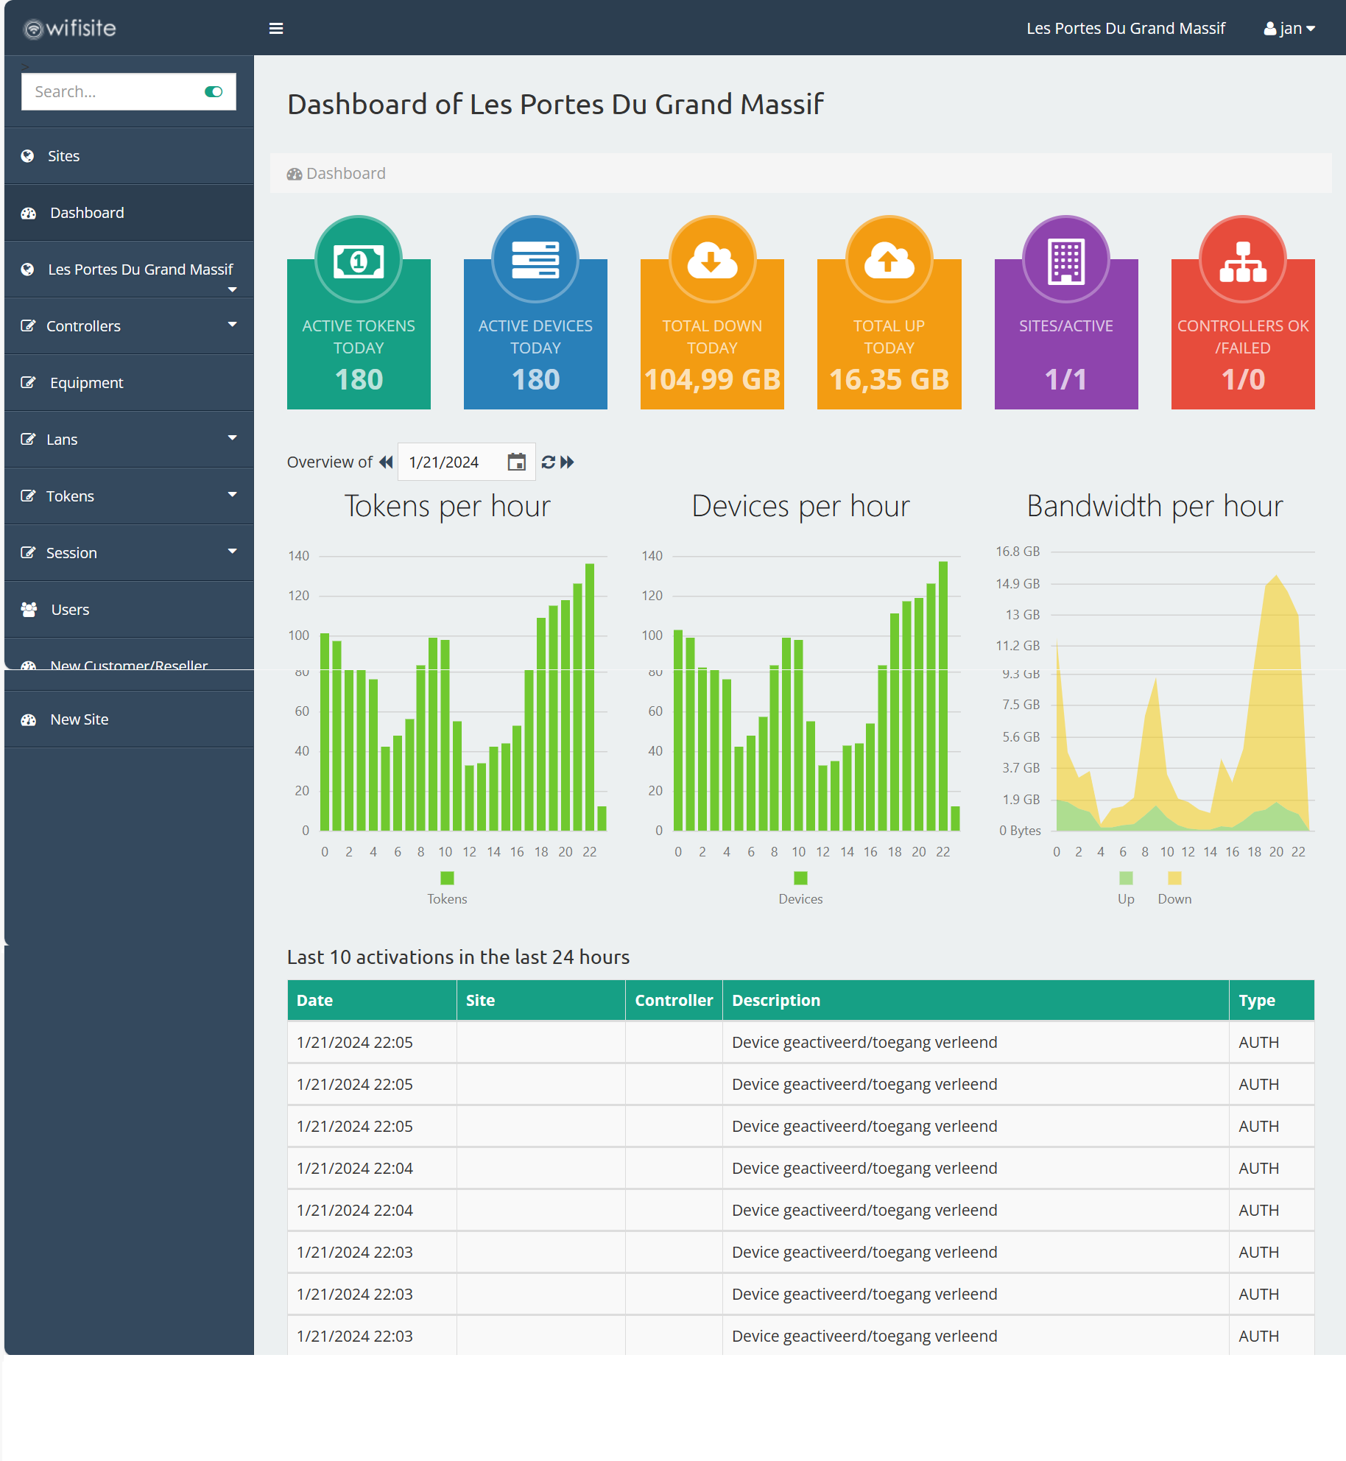The width and height of the screenshot is (1346, 1461).
Task: Expand the Tokens dropdown arrow
Action: click(233, 494)
